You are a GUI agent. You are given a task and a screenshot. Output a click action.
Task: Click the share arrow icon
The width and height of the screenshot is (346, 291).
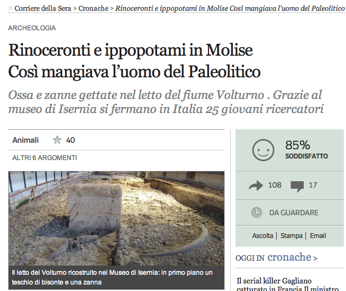point(256,186)
